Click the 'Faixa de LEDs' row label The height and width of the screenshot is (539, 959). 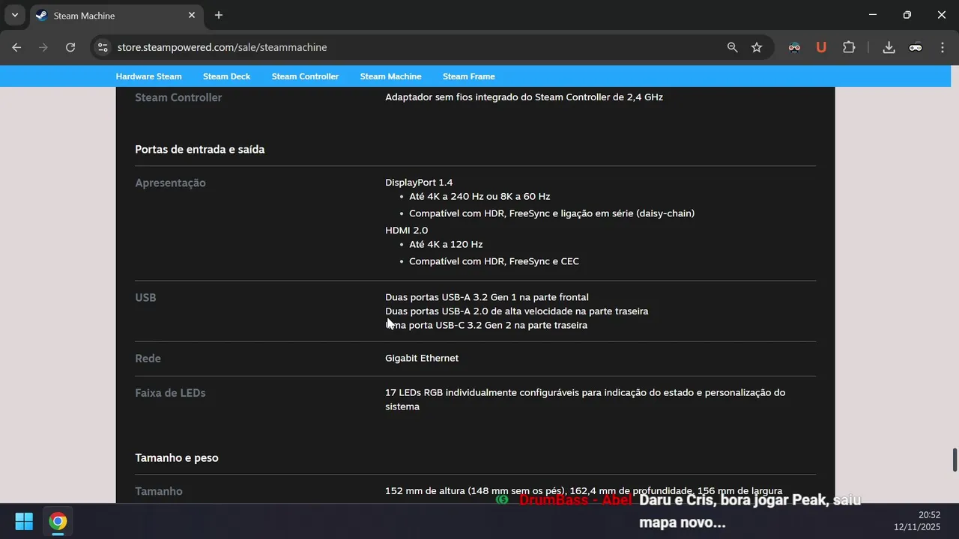170,392
